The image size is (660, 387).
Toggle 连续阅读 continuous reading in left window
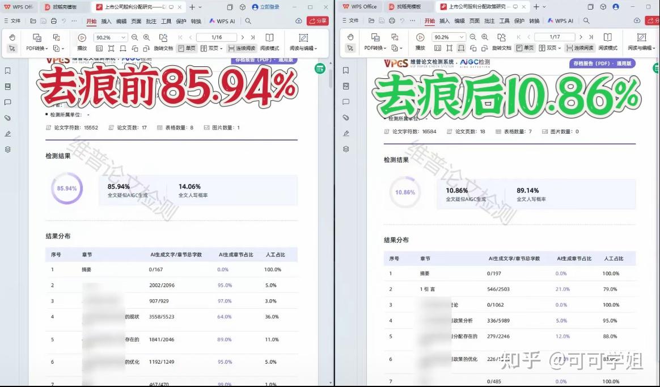click(x=241, y=48)
